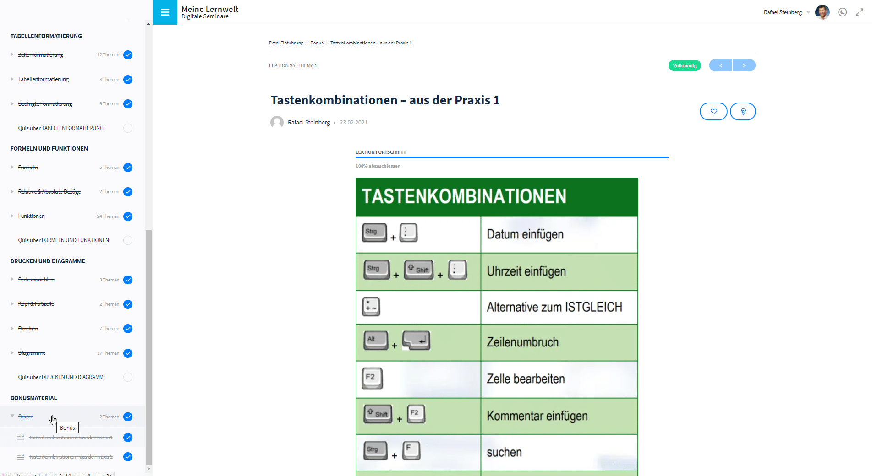Toggle completion circle for Quiz DRUCKEN UND DIAGRAMME

(128, 377)
